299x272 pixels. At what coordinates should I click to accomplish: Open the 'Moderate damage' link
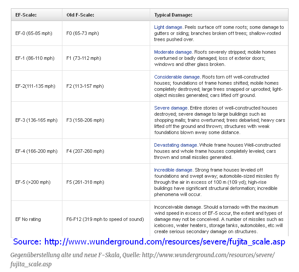(173, 52)
